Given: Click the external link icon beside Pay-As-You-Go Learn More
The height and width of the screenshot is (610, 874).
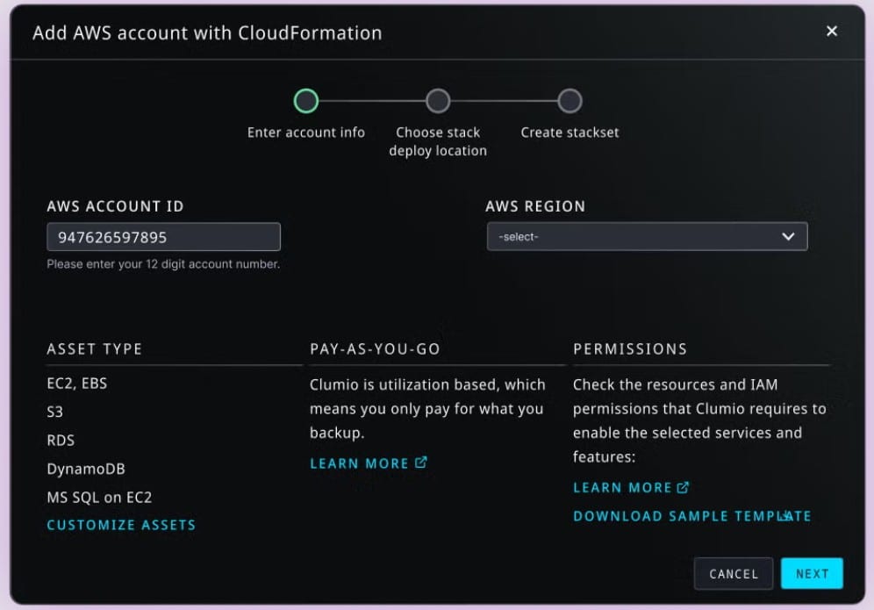Looking at the screenshot, I should [x=422, y=463].
